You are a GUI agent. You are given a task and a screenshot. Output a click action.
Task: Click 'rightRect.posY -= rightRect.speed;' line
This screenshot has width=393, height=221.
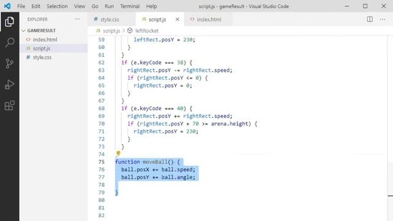(x=180, y=70)
